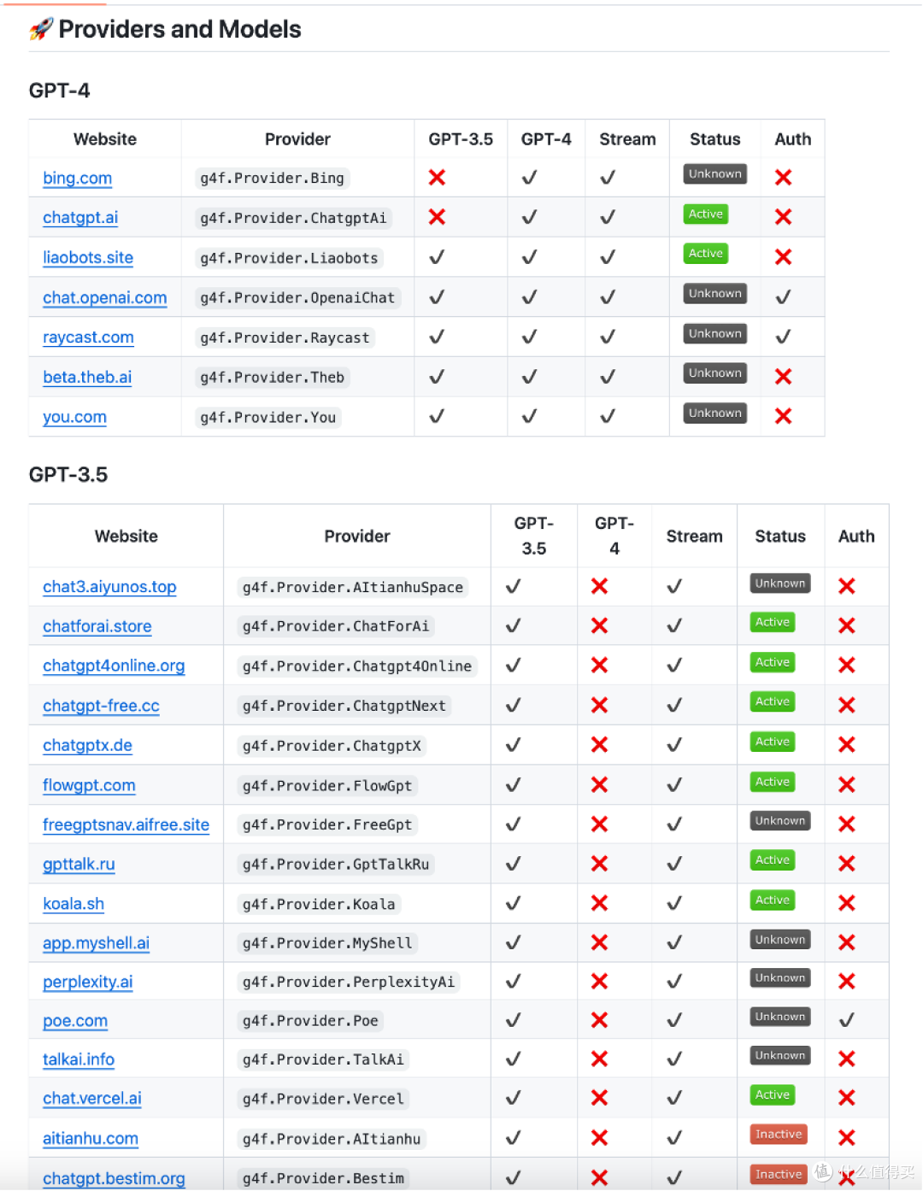Click the rocket icon beside Providers and Models
The height and width of the screenshot is (1191, 923).
point(41,30)
